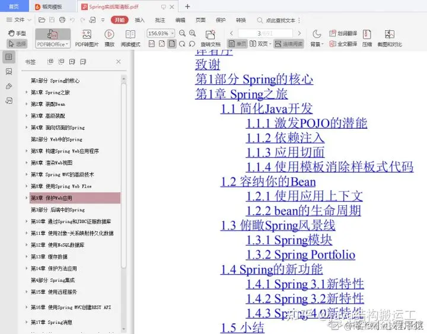This screenshot has width=427, height=334.
Task: Expand 第5章 构建Spring Web应用程序 bookmark
Action: click(x=27, y=151)
